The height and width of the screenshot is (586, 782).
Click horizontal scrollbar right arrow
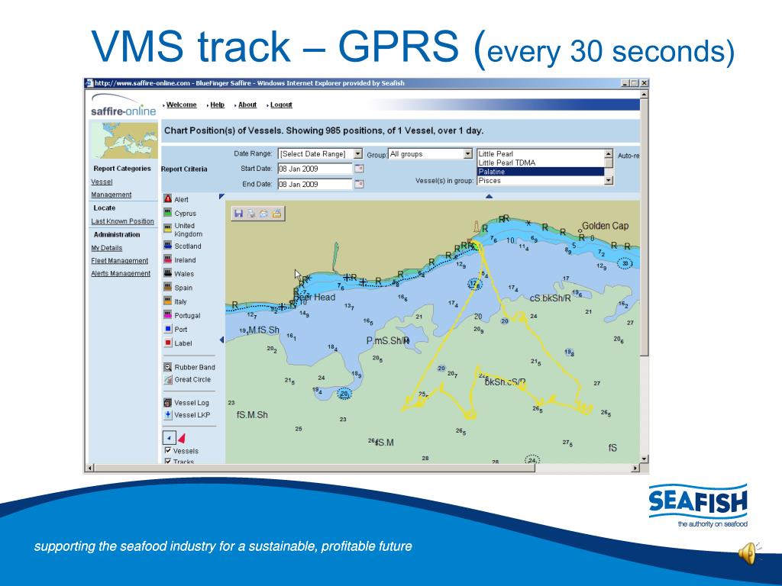635,468
